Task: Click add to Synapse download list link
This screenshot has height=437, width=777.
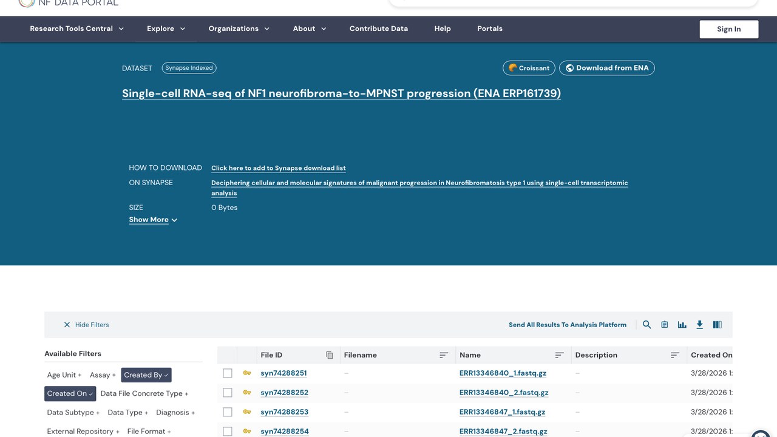Action: coord(279,168)
